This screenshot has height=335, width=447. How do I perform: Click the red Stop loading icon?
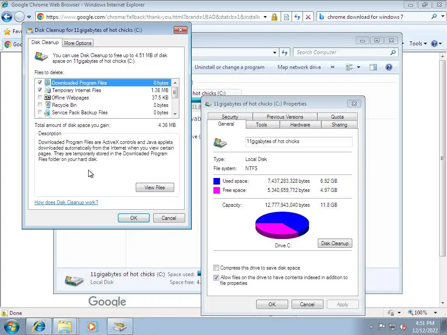tap(308, 17)
